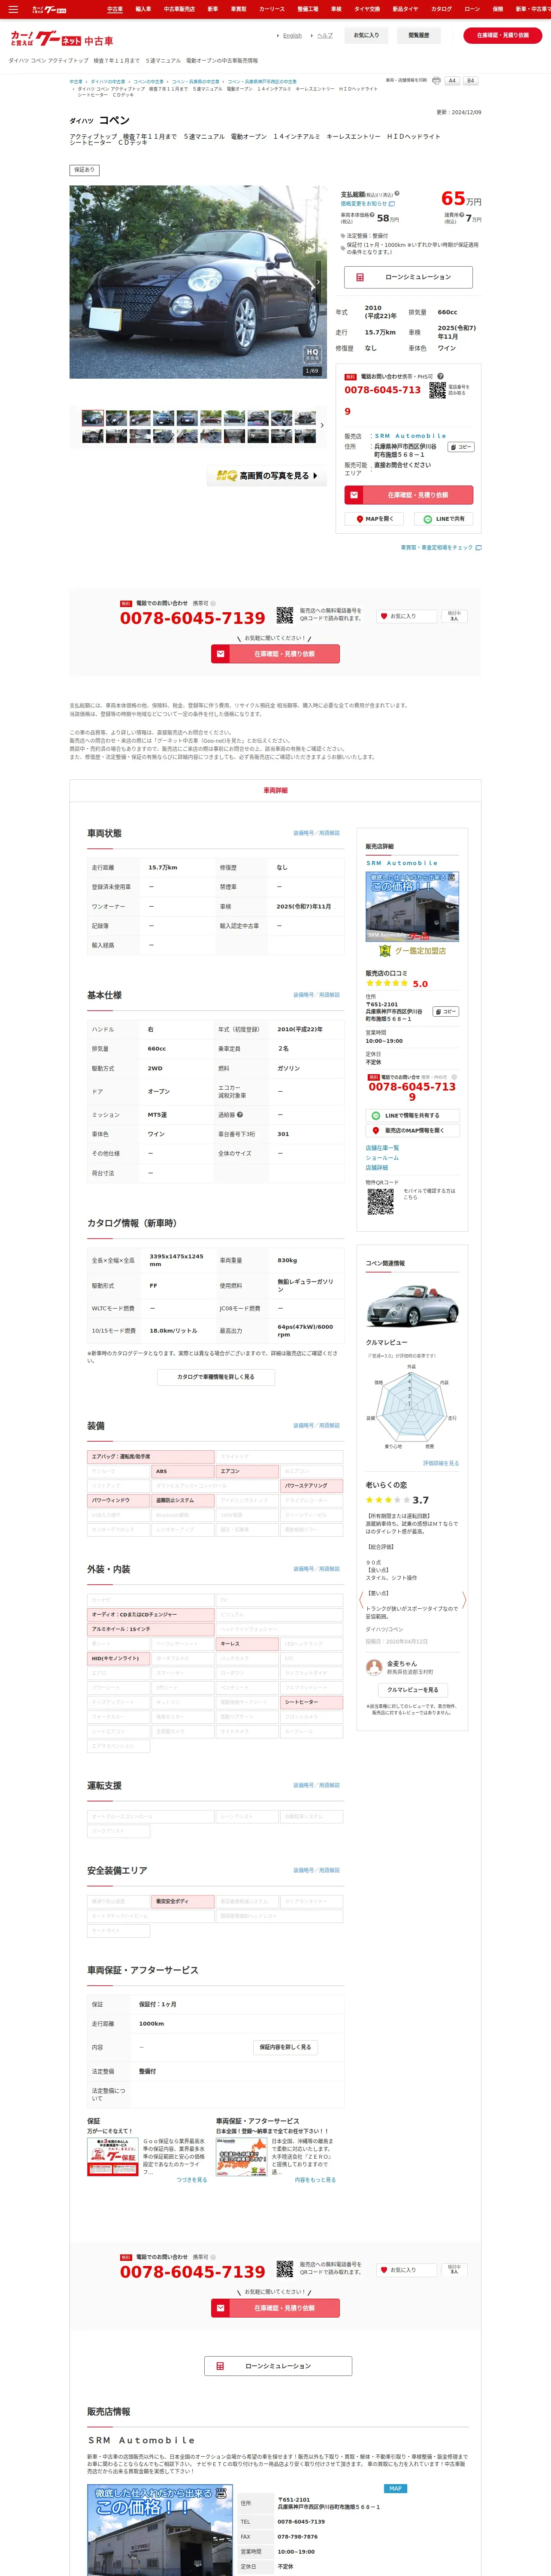Click the HQ 高画質 badge on main photo
551x2576 pixels.
click(312, 354)
